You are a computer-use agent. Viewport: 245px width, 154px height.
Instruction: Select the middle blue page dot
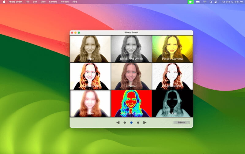click(131, 122)
